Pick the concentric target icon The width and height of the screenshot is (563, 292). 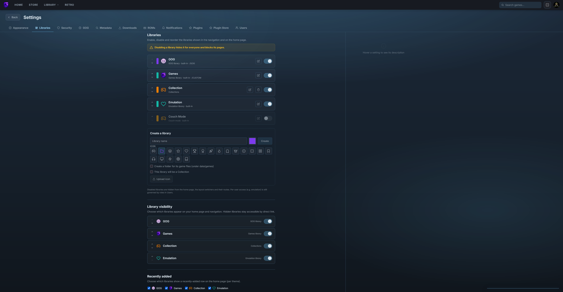[x=178, y=159]
